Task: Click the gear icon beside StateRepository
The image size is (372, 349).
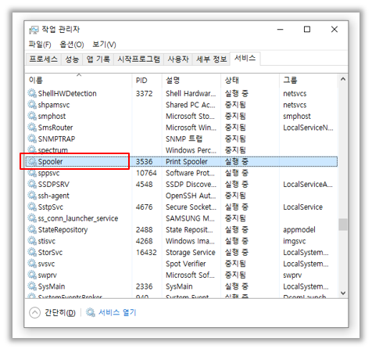Action: coord(32,229)
